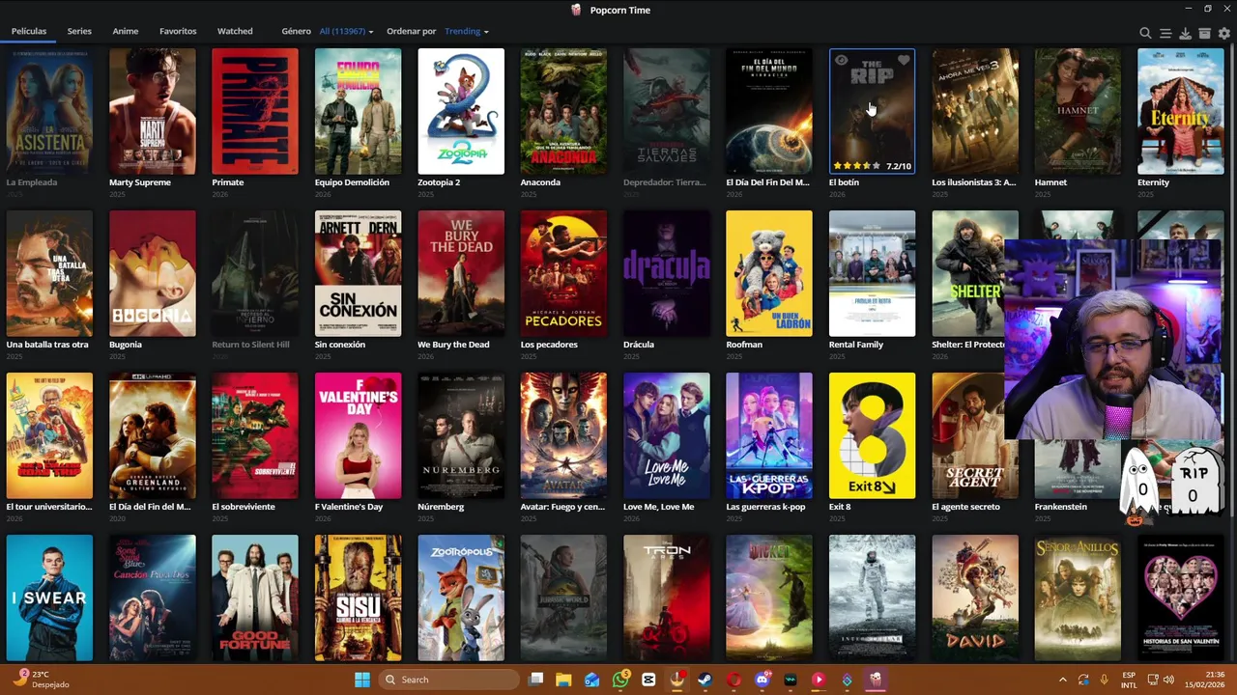Click the La Empleada title text

point(32,182)
